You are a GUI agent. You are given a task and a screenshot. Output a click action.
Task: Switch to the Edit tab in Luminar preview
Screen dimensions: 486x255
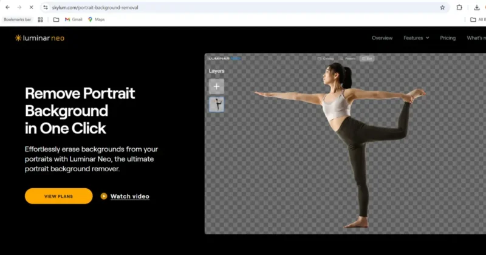coord(367,58)
